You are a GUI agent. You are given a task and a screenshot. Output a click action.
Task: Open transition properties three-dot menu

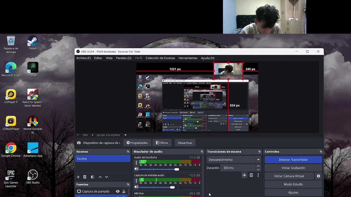coord(258,175)
